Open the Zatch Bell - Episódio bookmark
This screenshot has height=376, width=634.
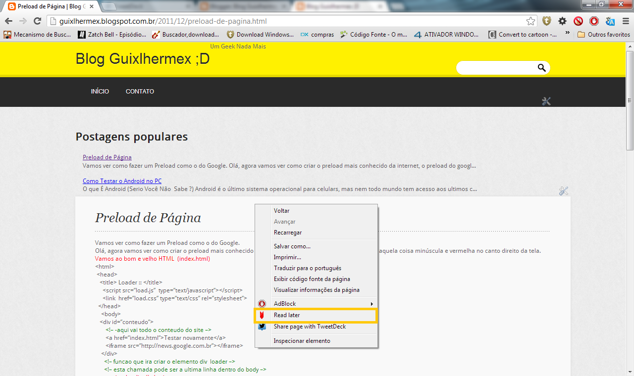(112, 35)
